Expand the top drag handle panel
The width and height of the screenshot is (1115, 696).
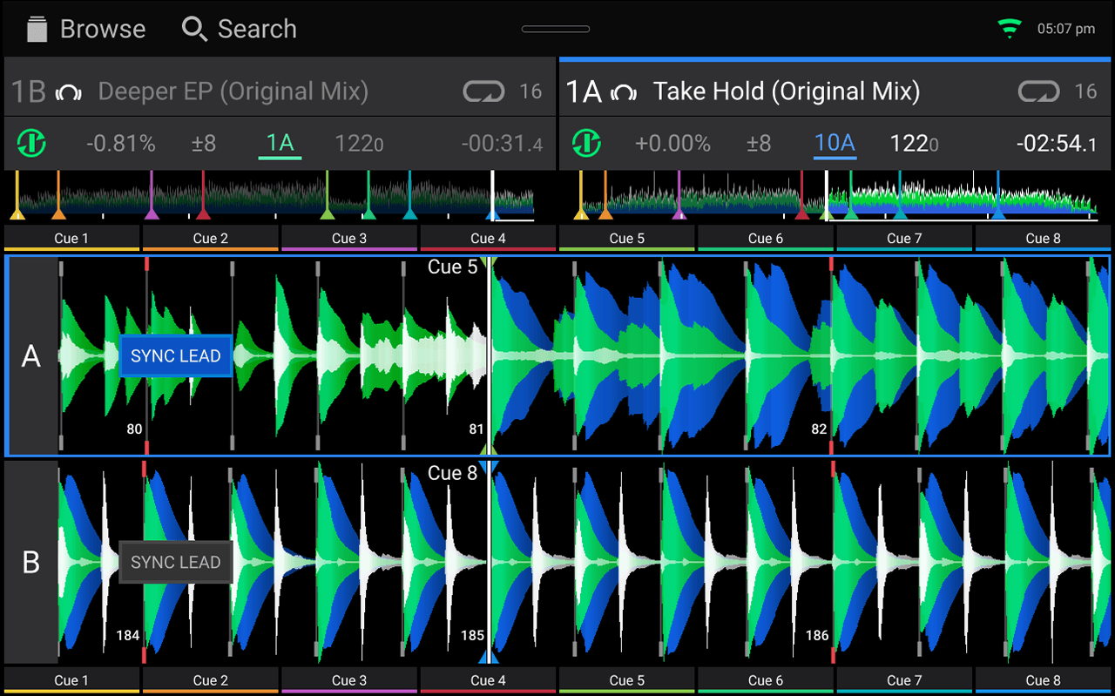(555, 29)
